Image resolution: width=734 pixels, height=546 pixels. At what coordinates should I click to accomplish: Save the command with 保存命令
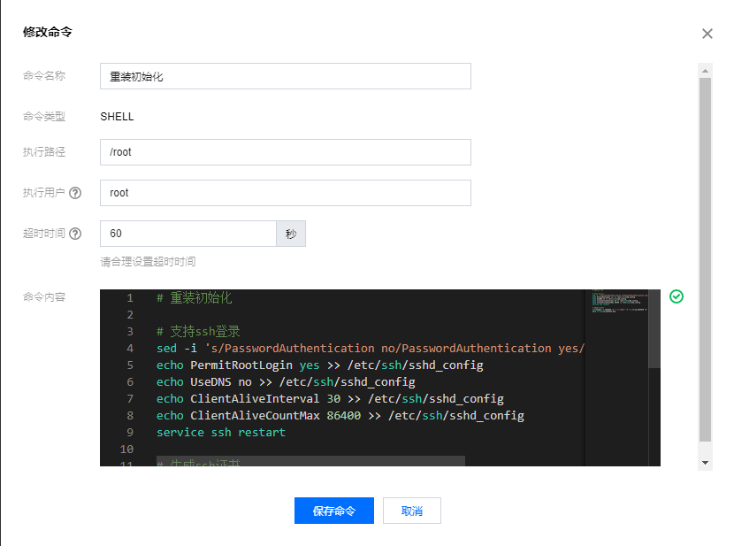pyautogui.click(x=333, y=511)
